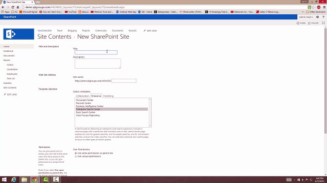Click the browser forward arrow
Image resolution: width=327 pixels, height=183 pixels.
pyautogui.click(x=8, y=7)
